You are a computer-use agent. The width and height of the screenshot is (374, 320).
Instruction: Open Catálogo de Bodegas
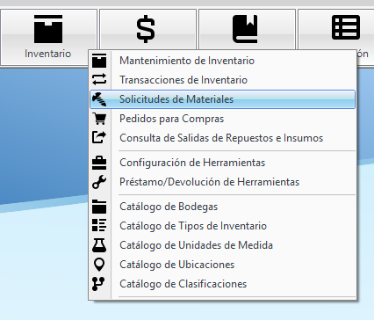point(222,207)
